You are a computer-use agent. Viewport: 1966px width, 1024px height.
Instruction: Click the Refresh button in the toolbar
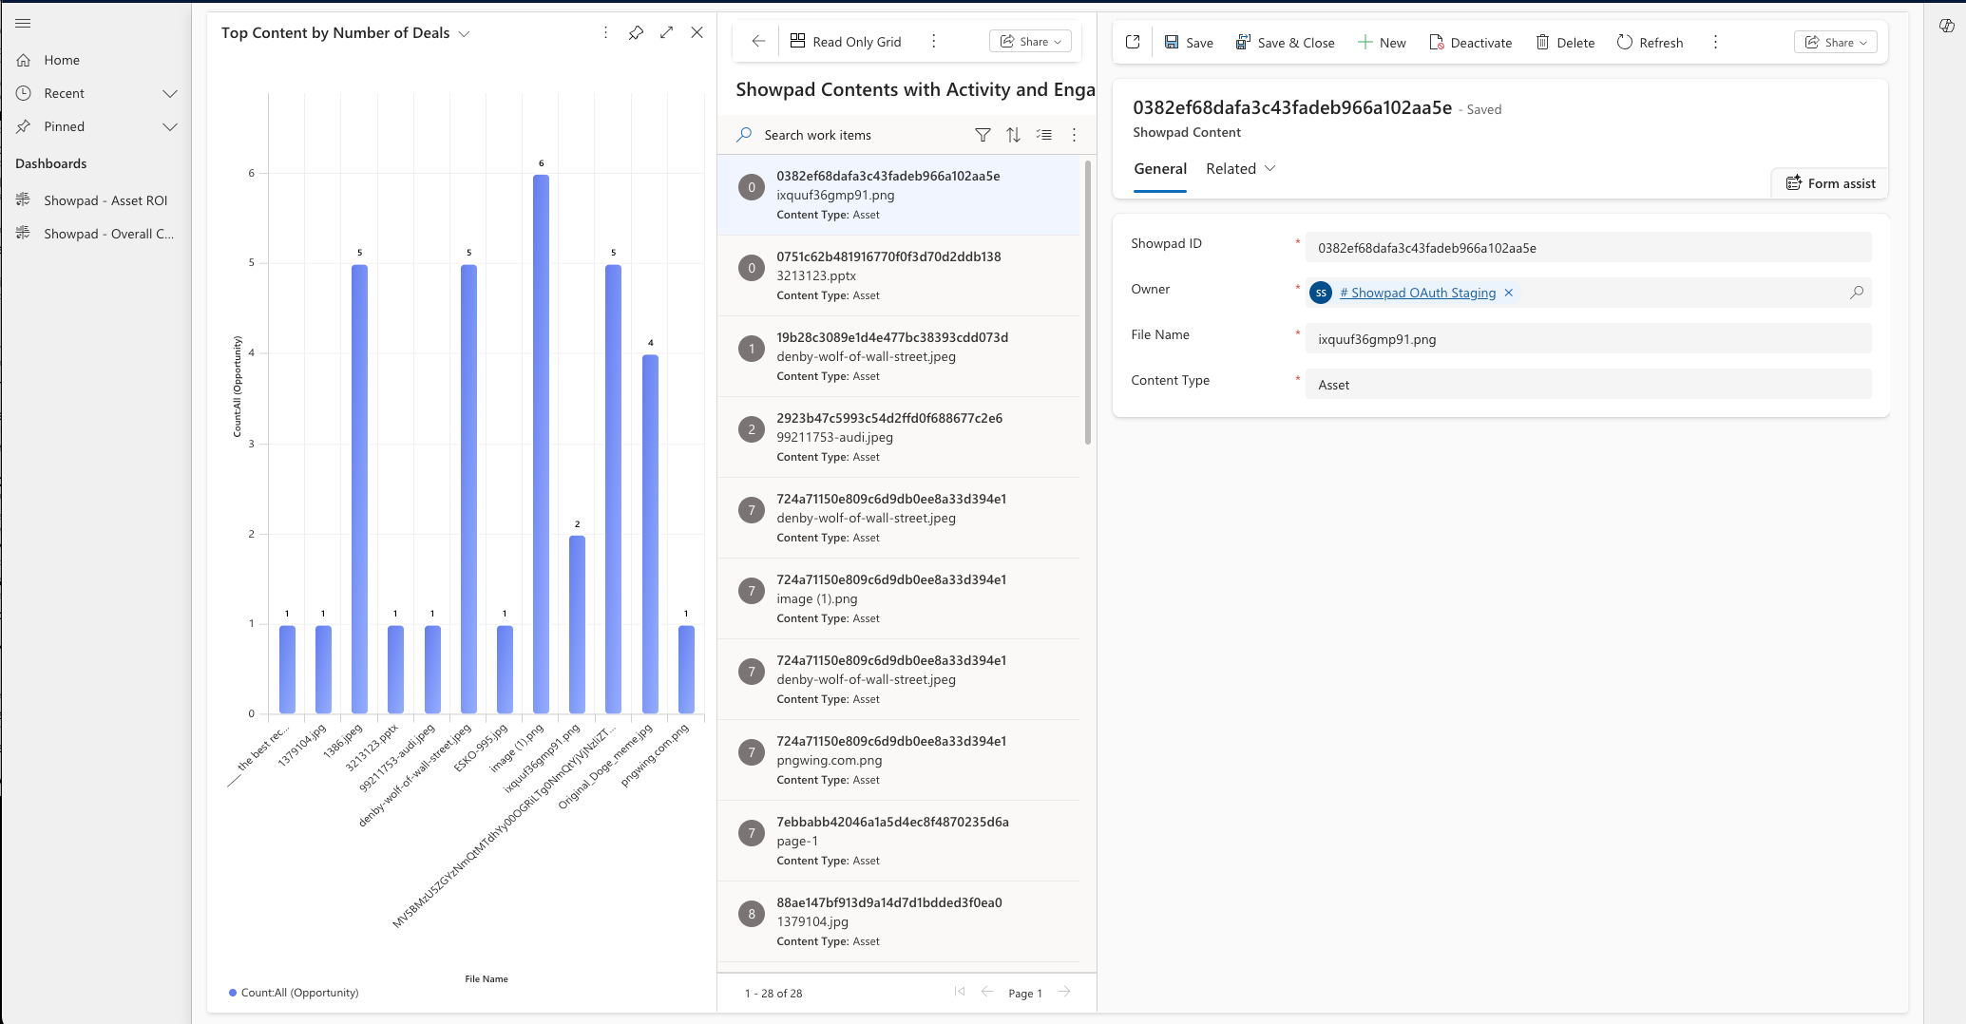[1650, 42]
